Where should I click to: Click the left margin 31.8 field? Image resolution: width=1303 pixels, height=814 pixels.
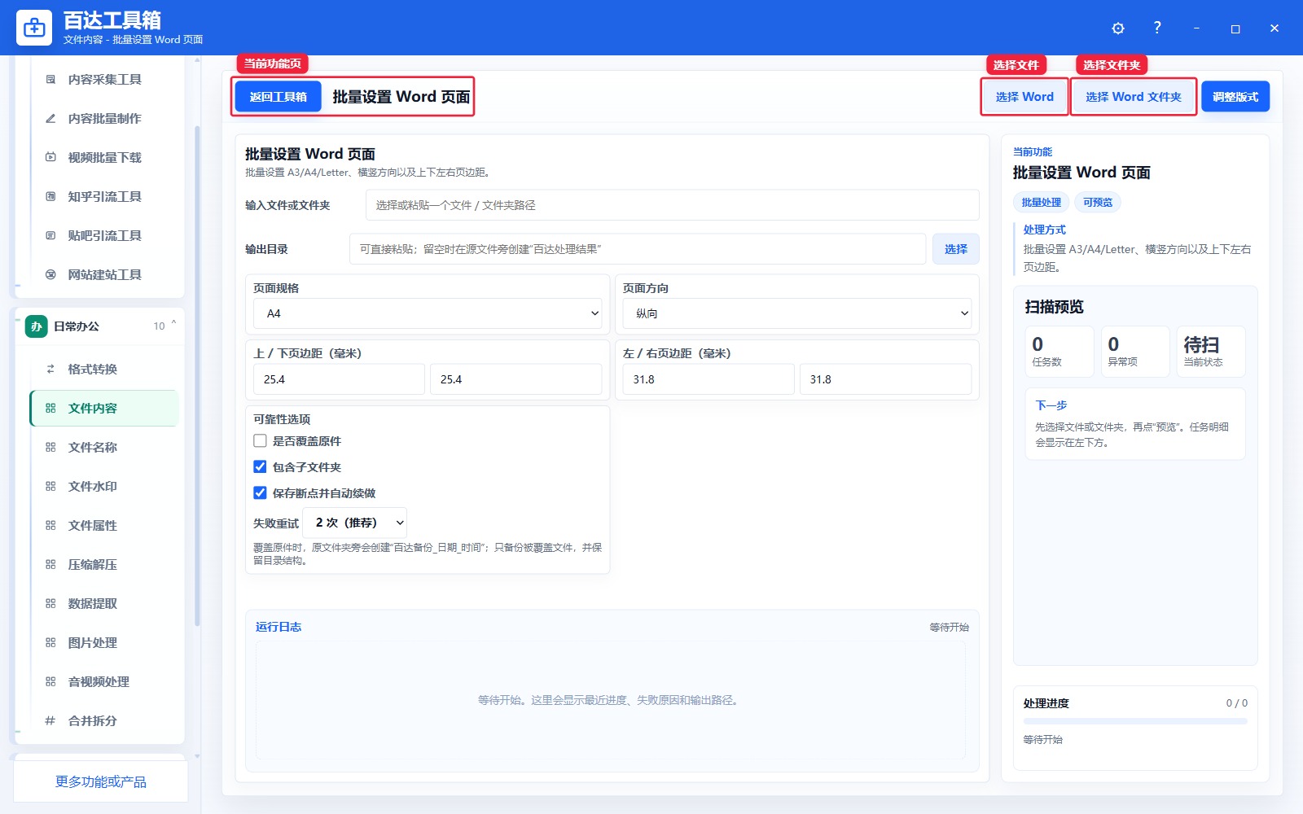point(709,379)
